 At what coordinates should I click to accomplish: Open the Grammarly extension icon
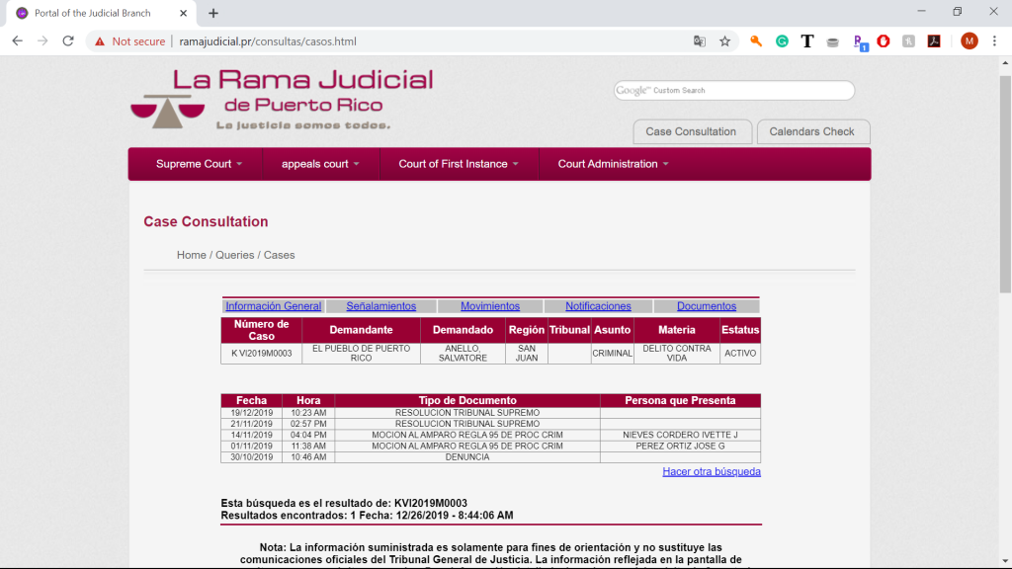click(782, 41)
